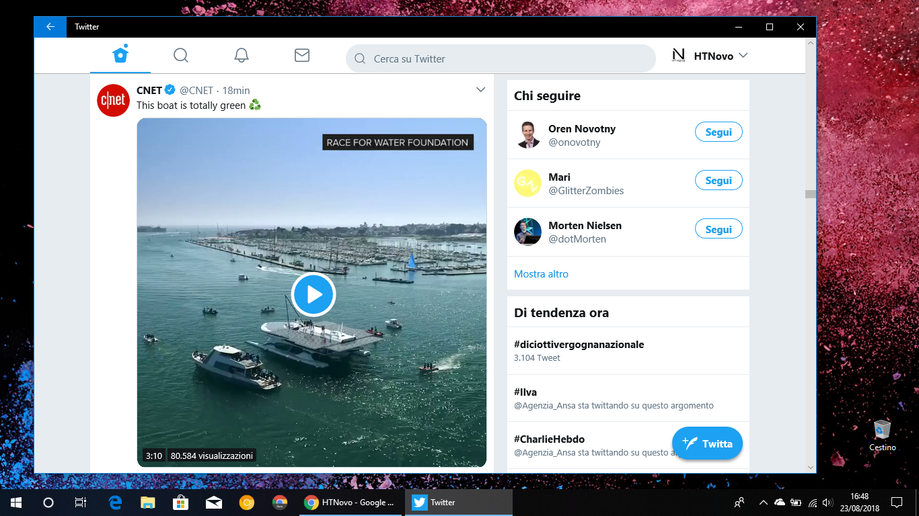Image resolution: width=919 pixels, height=516 pixels.
Task: Open the Action Center notification icon
Action: pos(896,502)
